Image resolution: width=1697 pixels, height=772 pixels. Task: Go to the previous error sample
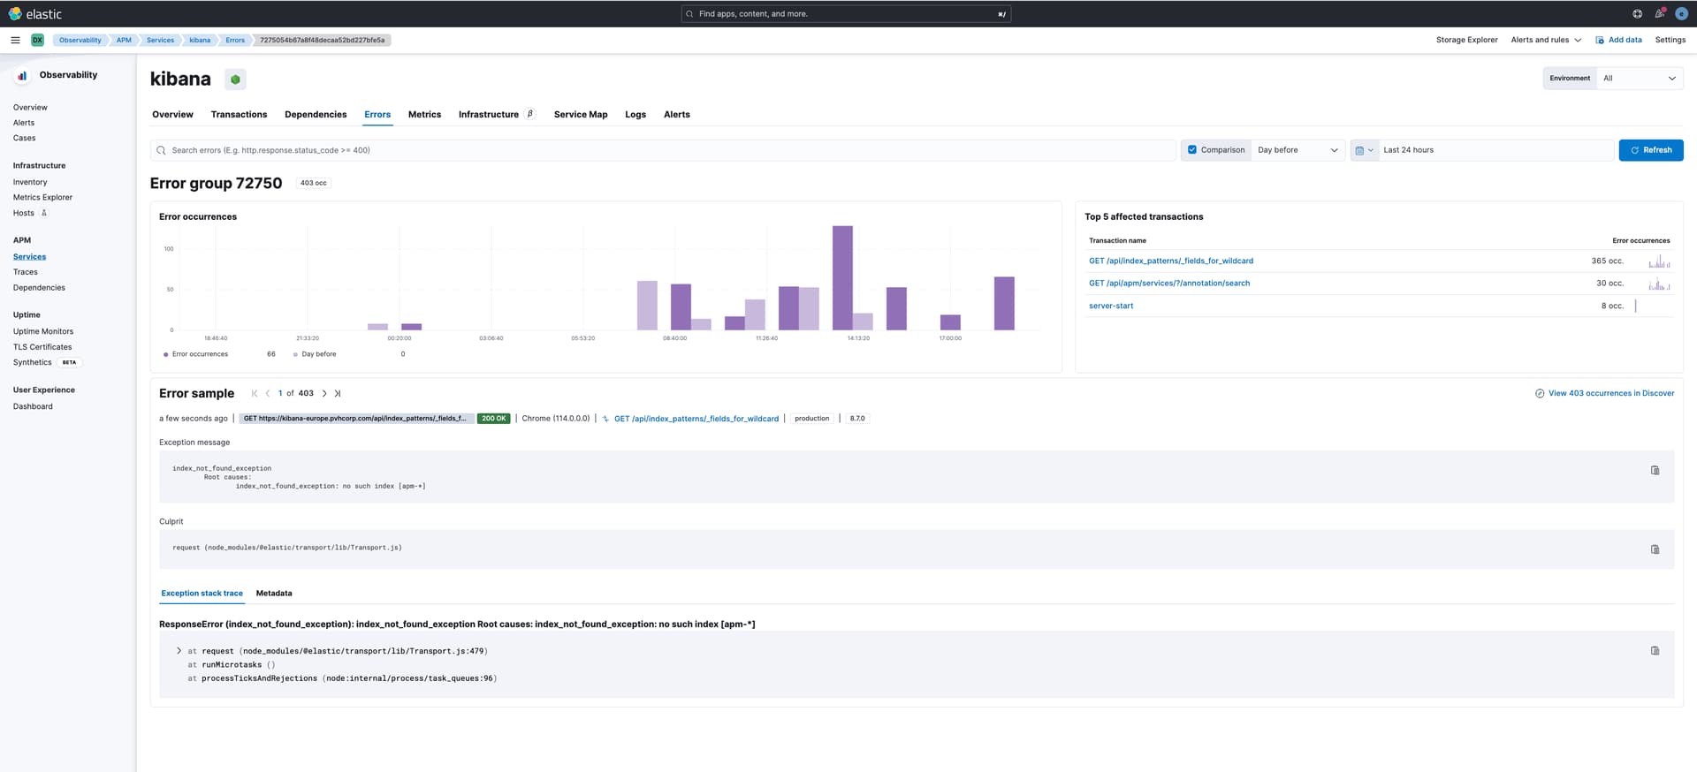click(268, 394)
